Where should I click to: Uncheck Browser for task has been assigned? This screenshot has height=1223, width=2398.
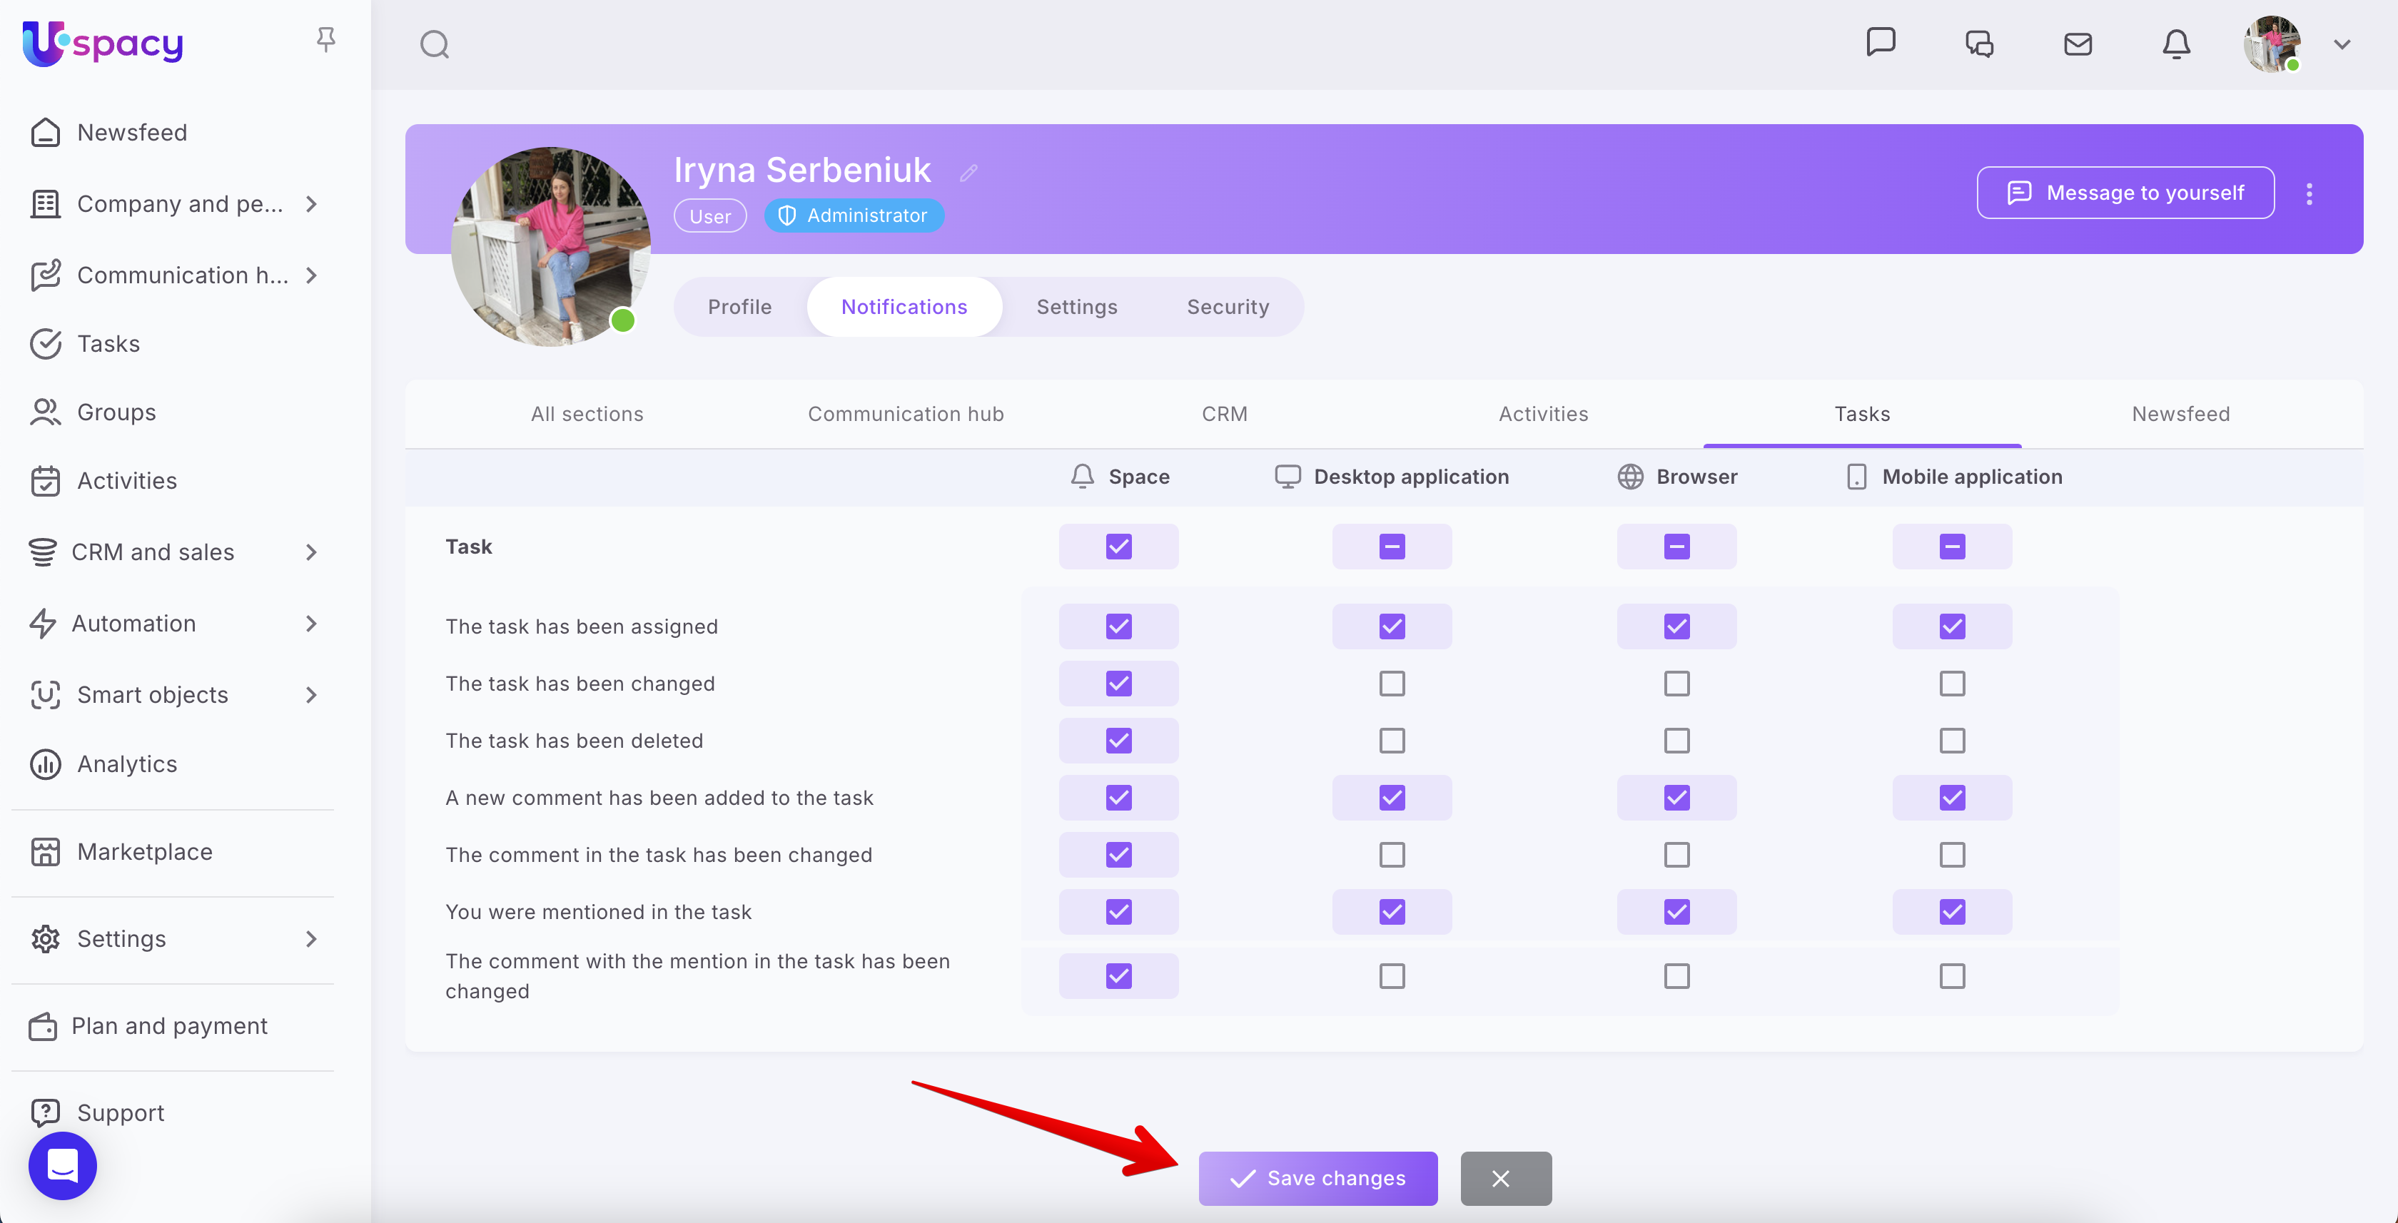pyautogui.click(x=1676, y=626)
